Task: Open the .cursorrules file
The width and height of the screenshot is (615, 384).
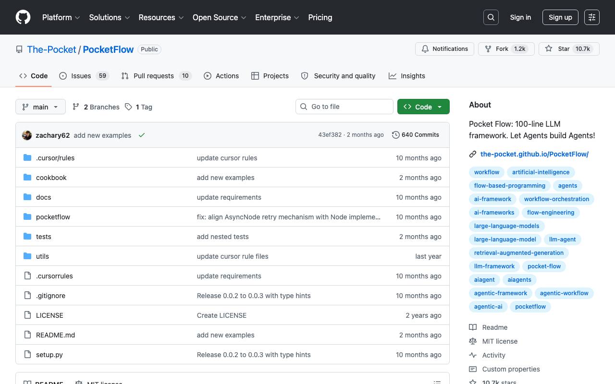Action: [54, 276]
